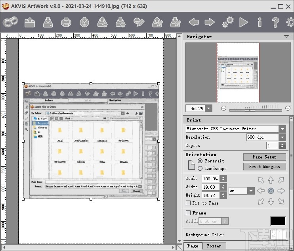Move image to bottom of page
The width and height of the screenshot is (294, 251).
[271, 202]
